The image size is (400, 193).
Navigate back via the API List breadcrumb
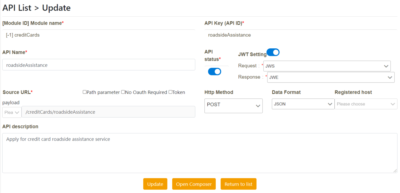click(x=17, y=8)
